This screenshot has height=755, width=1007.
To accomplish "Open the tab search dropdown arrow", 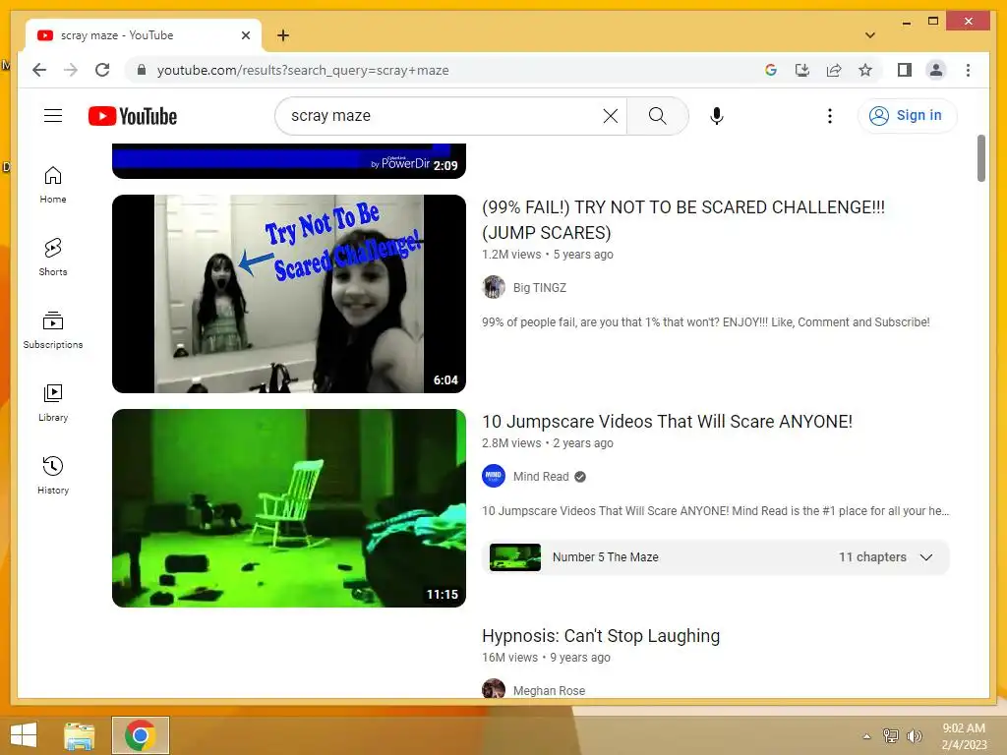I will [x=870, y=35].
